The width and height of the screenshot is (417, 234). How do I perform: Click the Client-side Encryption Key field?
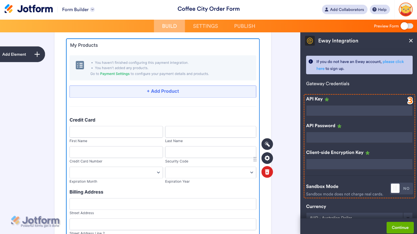pos(359,164)
